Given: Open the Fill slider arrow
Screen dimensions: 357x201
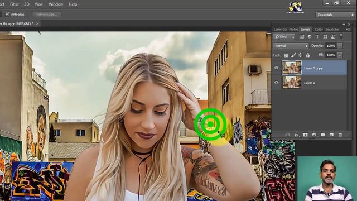Looking at the screenshot, I should pyautogui.click(x=340, y=55).
